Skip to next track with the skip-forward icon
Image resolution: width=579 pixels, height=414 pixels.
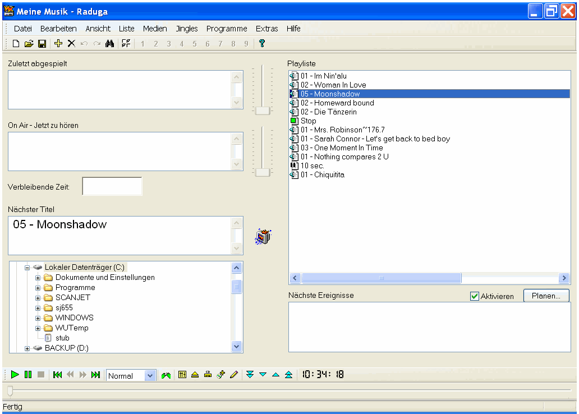pyautogui.click(x=96, y=375)
